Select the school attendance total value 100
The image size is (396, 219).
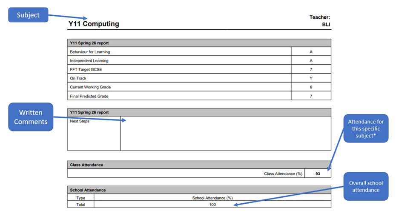[212, 205]
